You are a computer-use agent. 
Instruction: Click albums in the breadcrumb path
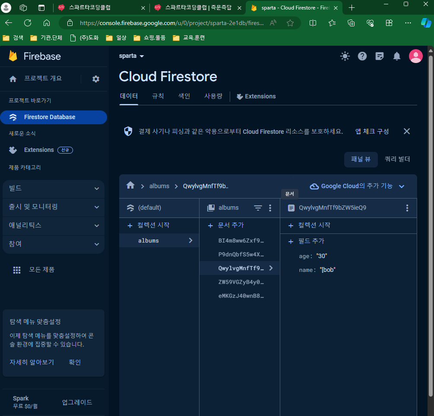pos(159,186)
